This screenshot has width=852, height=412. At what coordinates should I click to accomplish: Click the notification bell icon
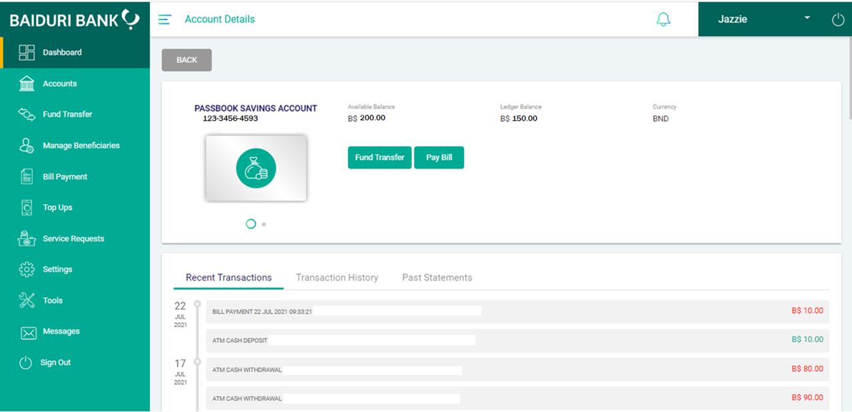click(x=663, y=19)
